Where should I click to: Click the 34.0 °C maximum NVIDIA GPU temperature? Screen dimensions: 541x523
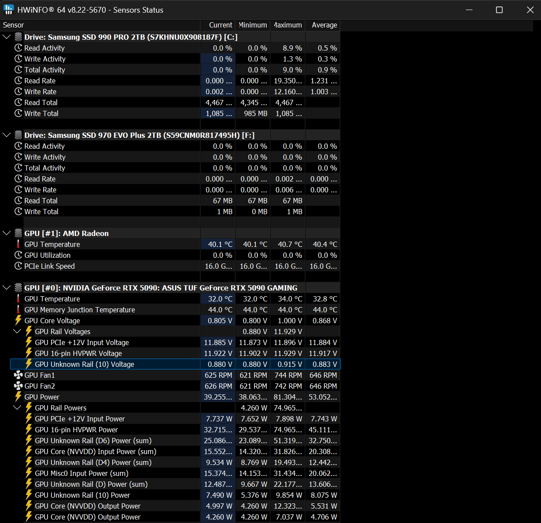(x=290, y=299)
